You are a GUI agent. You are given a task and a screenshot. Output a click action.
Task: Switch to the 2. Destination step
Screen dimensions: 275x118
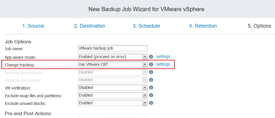pos(90,26)
